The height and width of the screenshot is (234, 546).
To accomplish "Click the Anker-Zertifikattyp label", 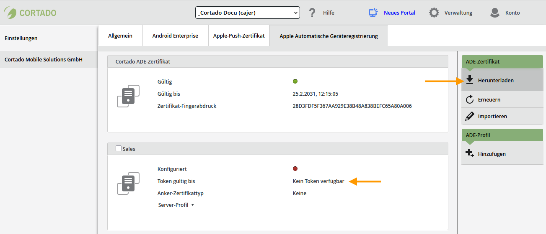I will (x=181, y=193).
